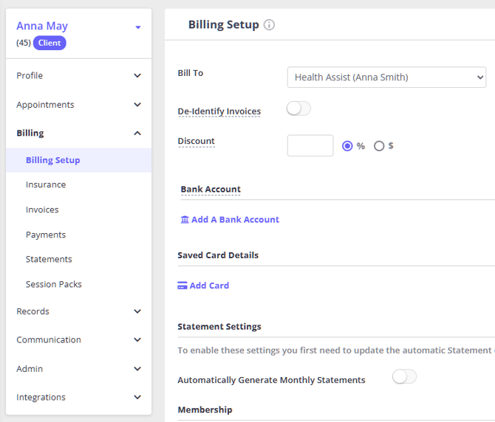Open the client switcher arrow next to Anna May
The image size is (495, 422).
click(x=137, y=28)
